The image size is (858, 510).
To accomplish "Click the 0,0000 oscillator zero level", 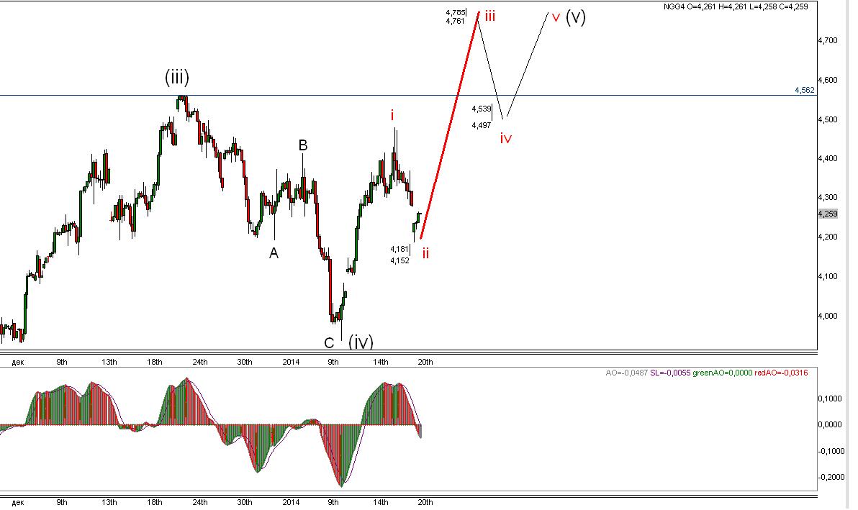I will (x=830, y=424).
